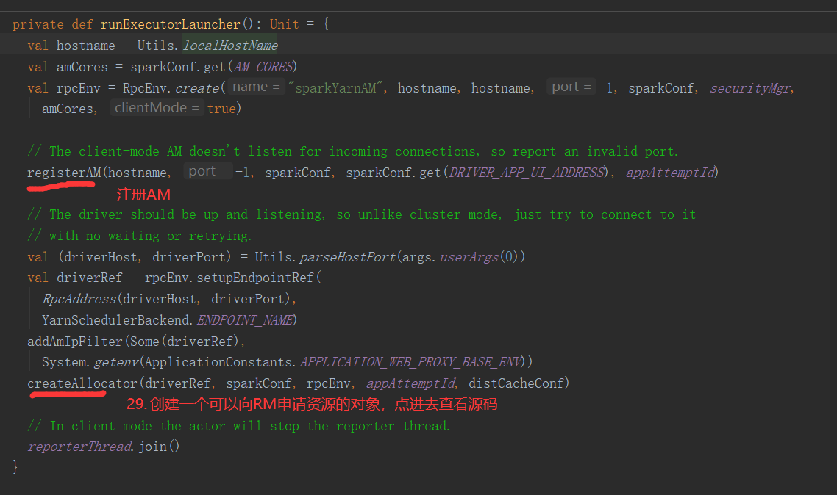Click the AM_CORES constant
Screen dimensions: 837x495
click(264, 67)
